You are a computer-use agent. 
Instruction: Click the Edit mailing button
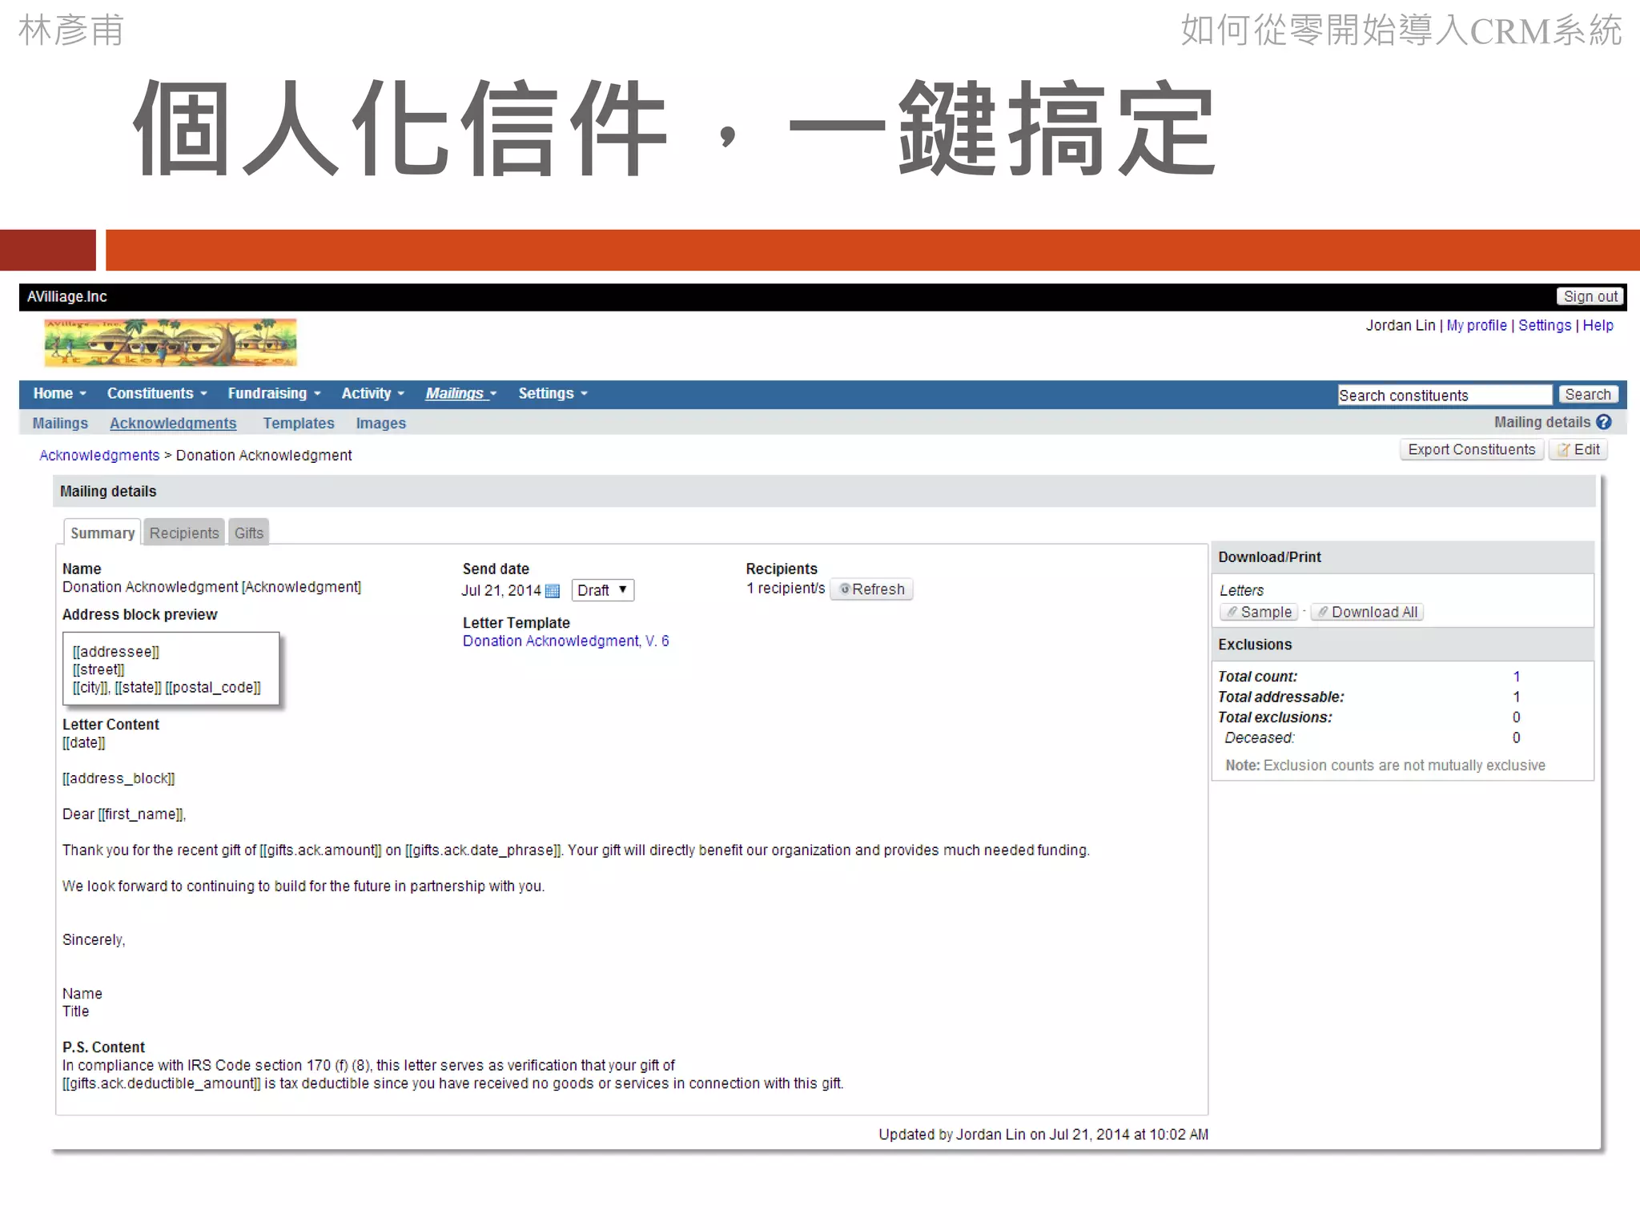pos(1578,449)
